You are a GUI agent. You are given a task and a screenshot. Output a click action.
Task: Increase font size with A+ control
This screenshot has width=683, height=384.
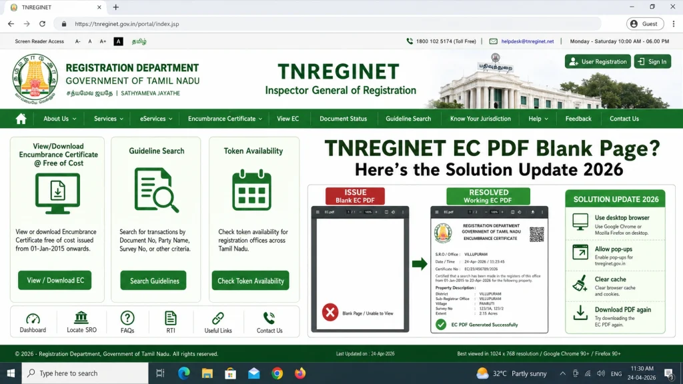(x=103, y=41)
